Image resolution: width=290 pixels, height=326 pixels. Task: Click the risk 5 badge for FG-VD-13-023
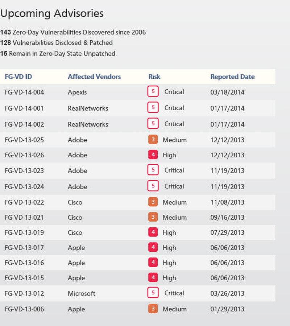pyautogui.click(x=153, y=170)
